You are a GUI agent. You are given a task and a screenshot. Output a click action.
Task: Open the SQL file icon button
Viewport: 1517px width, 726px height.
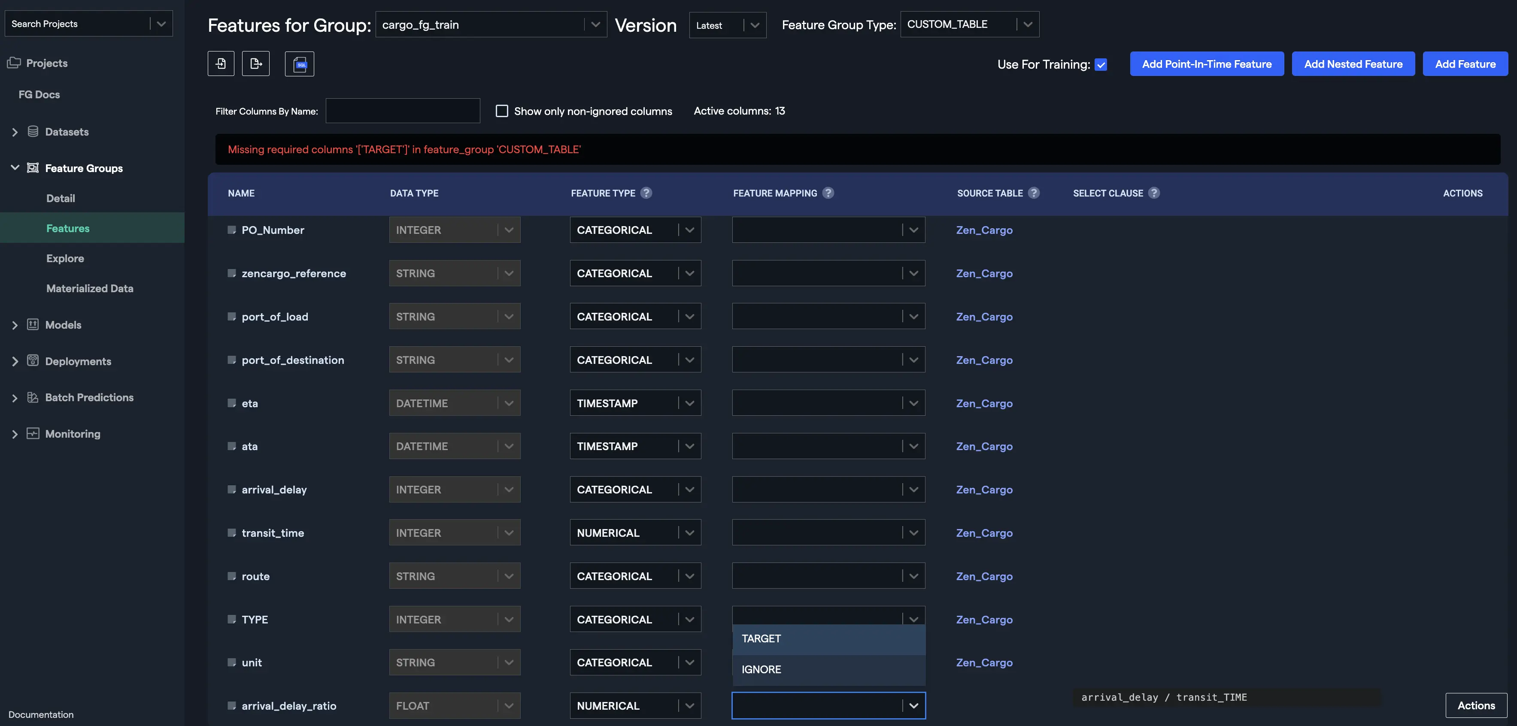tap(299, 64)
